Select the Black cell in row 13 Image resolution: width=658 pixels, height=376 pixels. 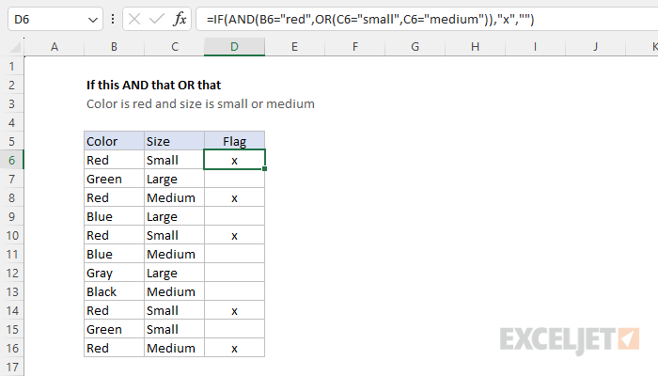click(x=114, y=291)
